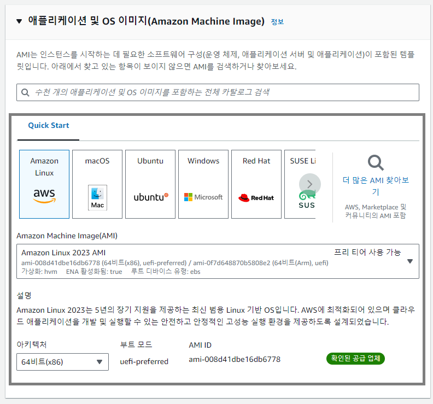Click the Red Hat logo
433x404 pixels.
pyautogui.click(x=256, y=198)
